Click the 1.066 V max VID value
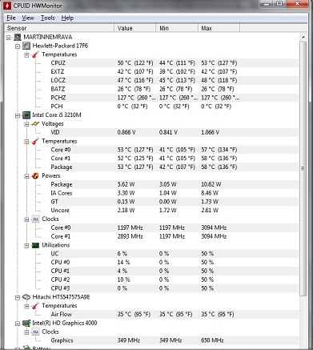 (x=210, y=132)
